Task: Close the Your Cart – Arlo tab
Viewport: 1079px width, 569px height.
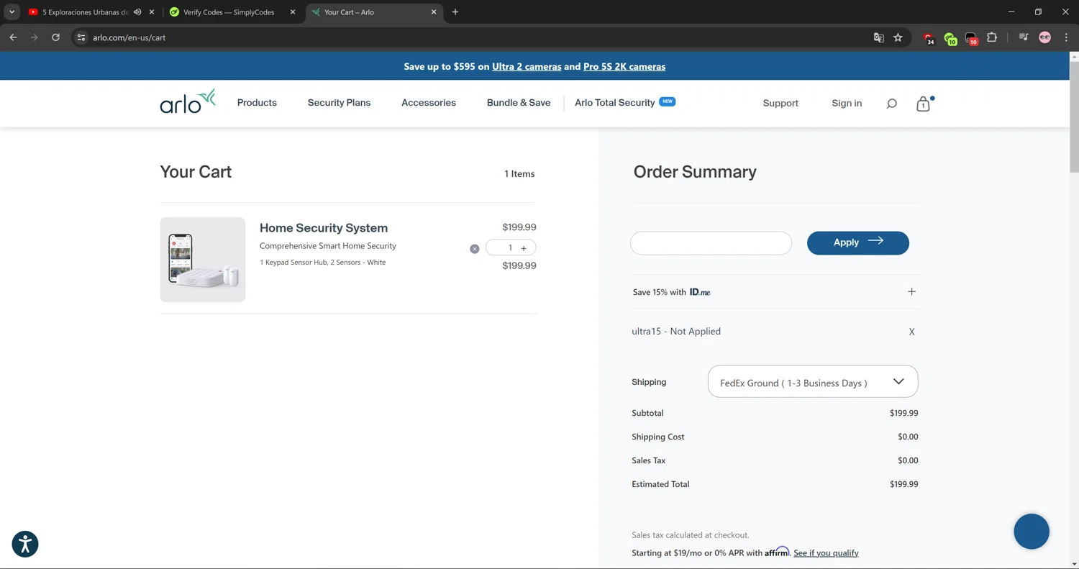Action: (x=434, y=12)
